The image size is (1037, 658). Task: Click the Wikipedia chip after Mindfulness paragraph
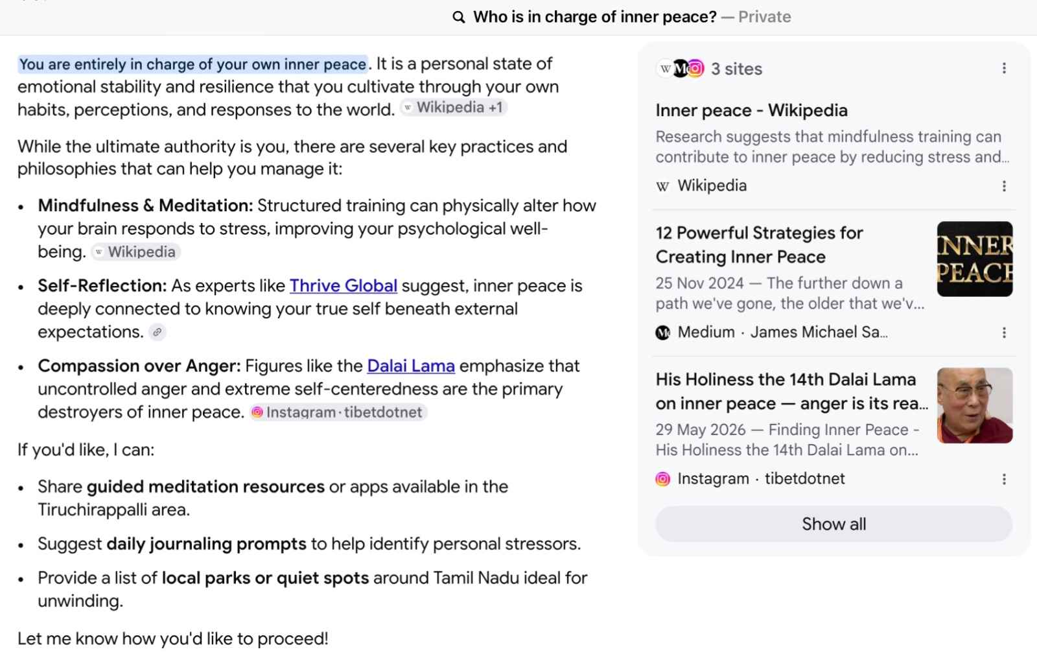(135, 252)
